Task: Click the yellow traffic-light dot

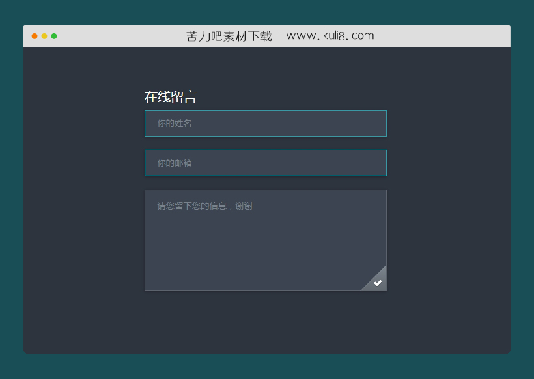Action: pyautogui.click(x=44, y=36)
